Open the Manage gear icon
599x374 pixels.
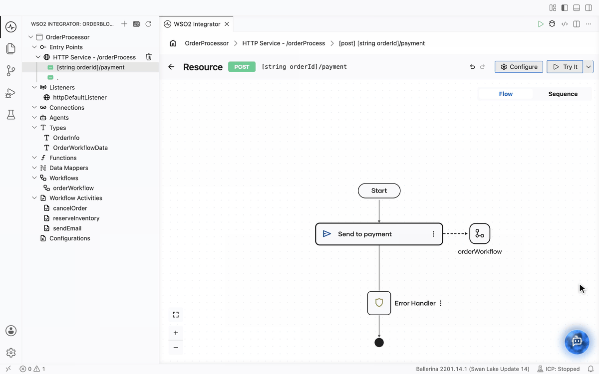click(x=11, y=353)
